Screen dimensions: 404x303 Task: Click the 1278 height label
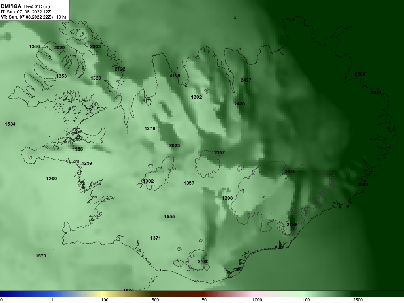[x=150, y=128]
